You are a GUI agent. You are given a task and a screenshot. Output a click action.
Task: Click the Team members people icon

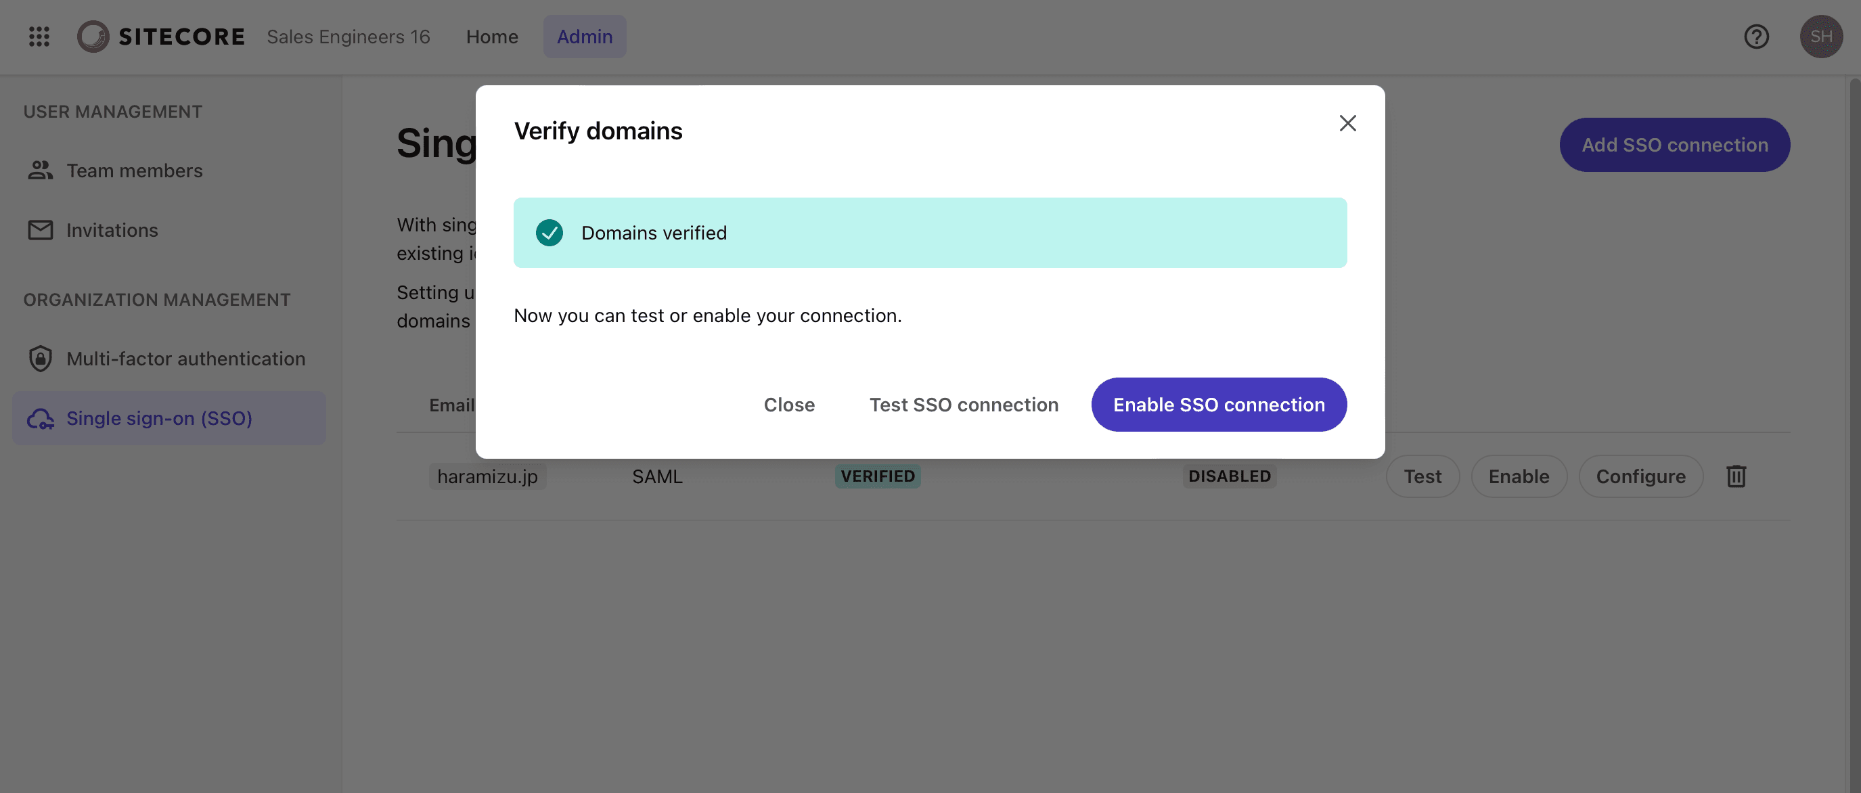click(x=41, y=171)
